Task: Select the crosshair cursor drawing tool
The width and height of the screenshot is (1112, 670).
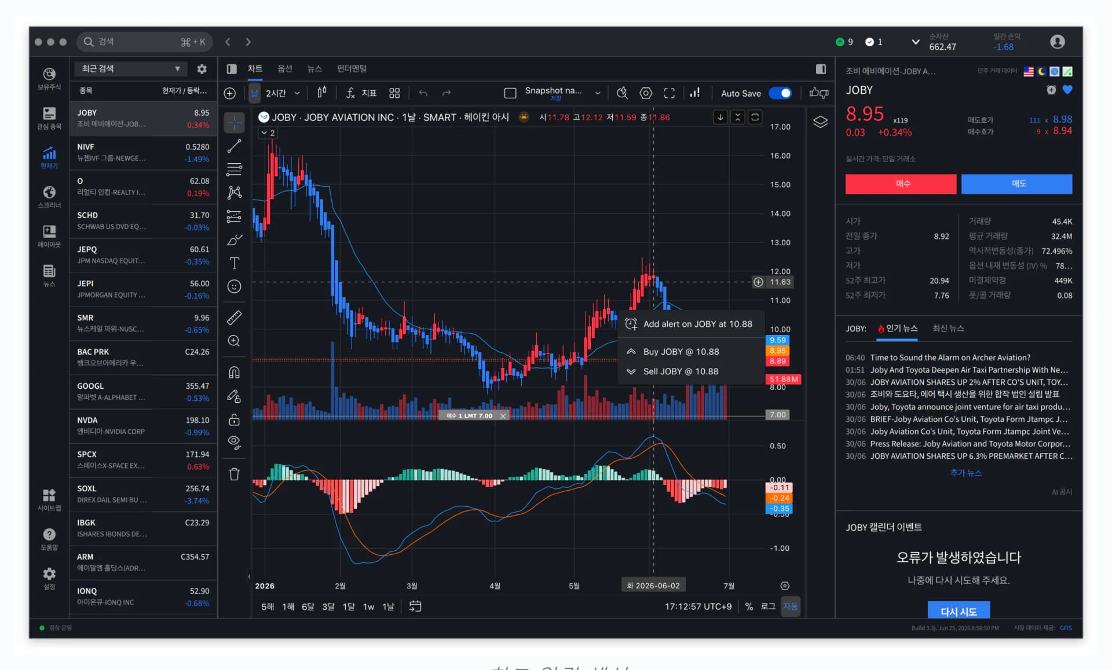Action: pos(235,122)
